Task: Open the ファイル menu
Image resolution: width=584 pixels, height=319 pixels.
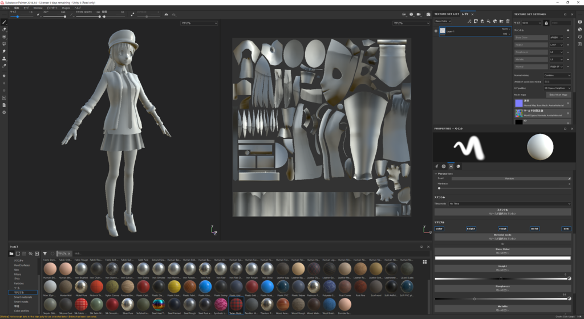Action: (x=6, y=8)
